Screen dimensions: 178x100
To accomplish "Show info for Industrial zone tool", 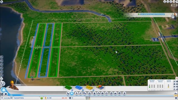I will 93,90.
